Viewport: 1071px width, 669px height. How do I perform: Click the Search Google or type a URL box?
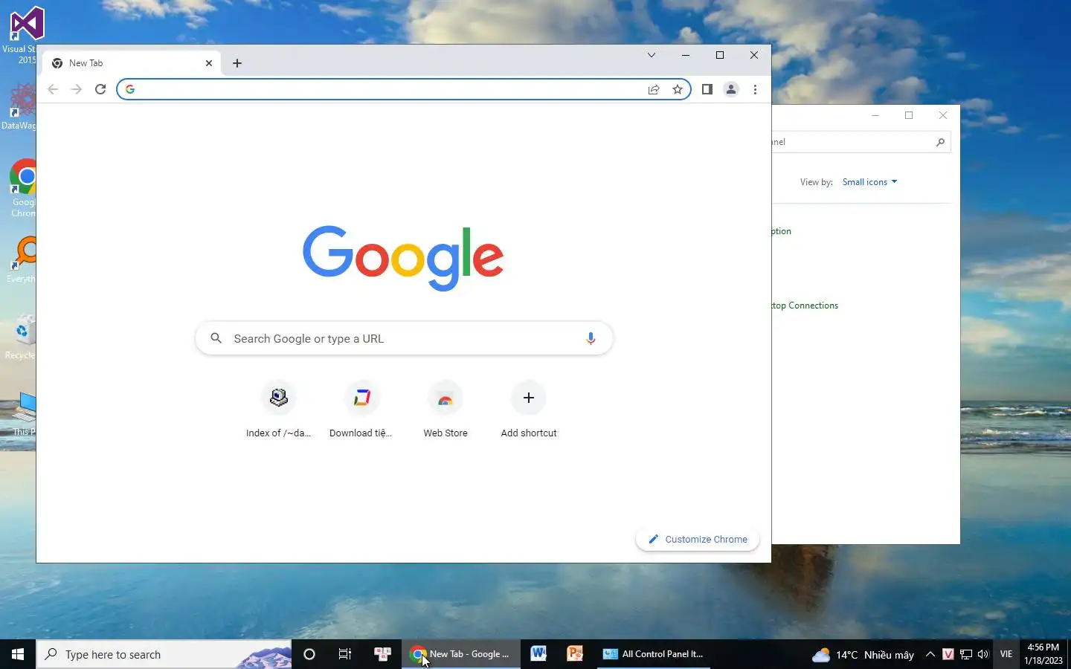point(404,338)
